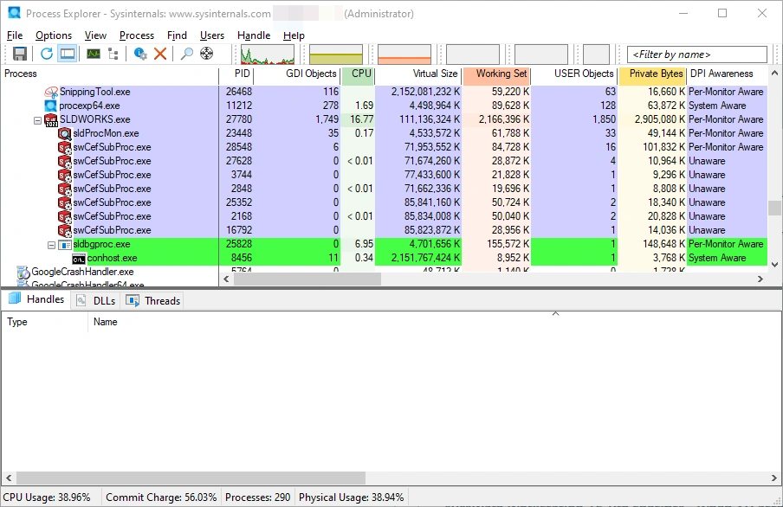783x507 pixels.
Task: Toggle process tree view icon
Action: click(113, 54)
